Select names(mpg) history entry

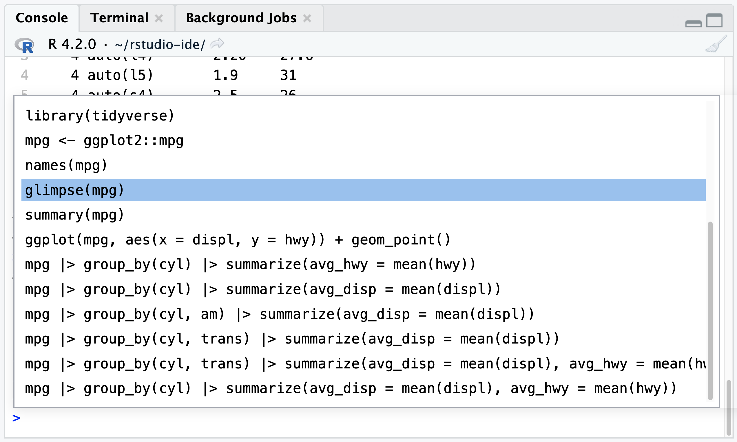click(x=364, y=165)
